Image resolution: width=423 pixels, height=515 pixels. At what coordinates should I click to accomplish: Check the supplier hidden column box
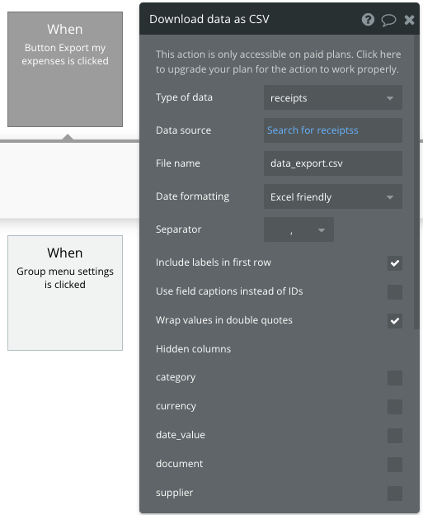point(394,494)
